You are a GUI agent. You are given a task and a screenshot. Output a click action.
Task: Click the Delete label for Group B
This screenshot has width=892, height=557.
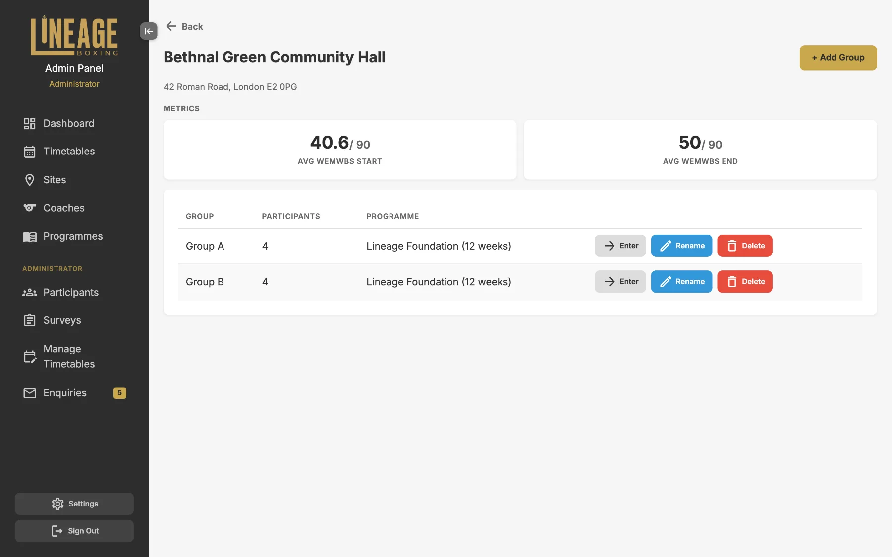click(753, 282)
